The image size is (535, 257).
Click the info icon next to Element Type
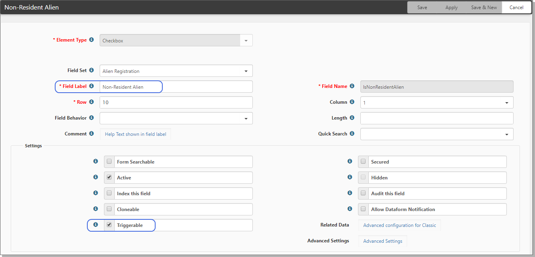92,40
